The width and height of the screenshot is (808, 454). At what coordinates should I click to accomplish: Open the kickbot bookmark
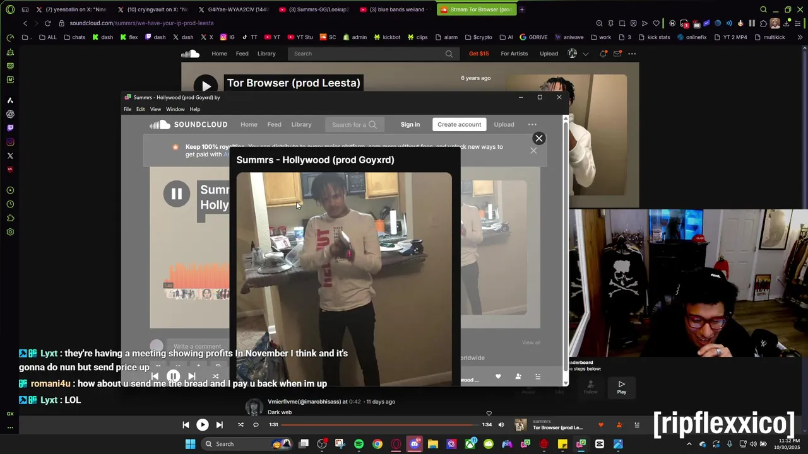coord(387,37)
